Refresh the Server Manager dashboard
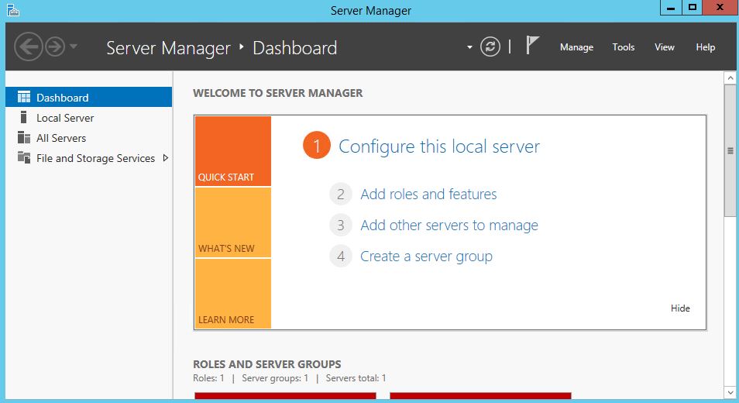Viewport: 739px width, 403px height. [490, 46]
